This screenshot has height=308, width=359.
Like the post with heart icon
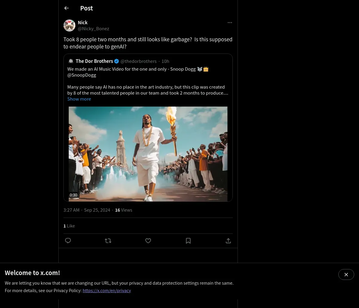click(148, 241)
